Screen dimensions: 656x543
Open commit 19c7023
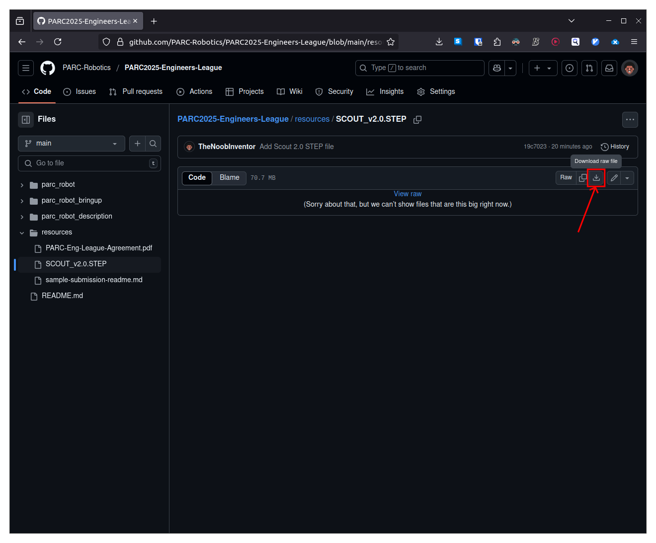(x=535, y=147)
